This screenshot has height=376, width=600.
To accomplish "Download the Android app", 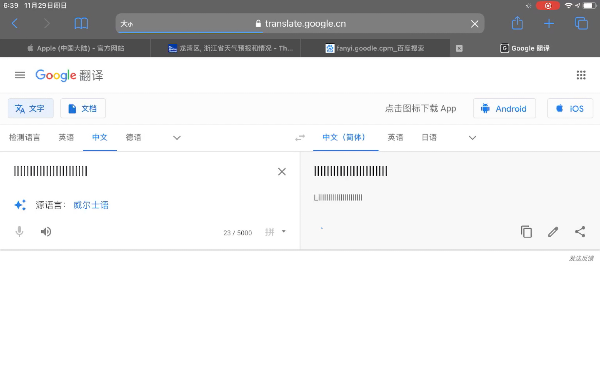I will (x=504, y=108).
